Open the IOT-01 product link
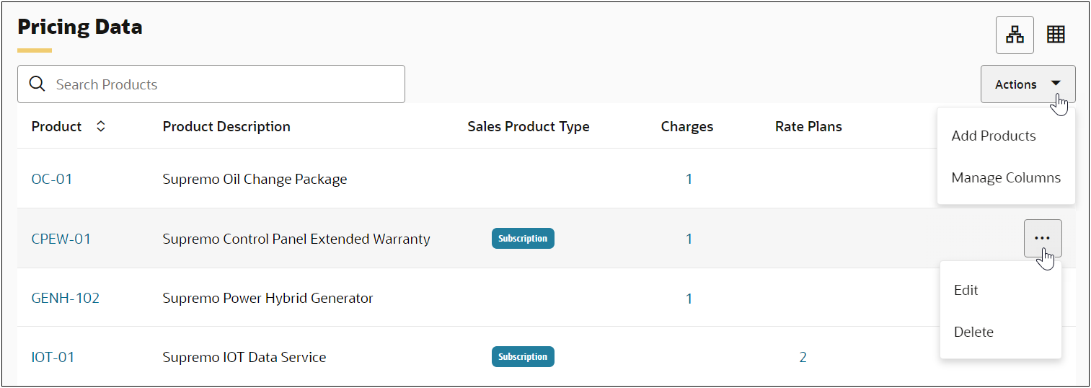Image resolution: width=1091 pixels, height=388 pixels. point(53,357)
